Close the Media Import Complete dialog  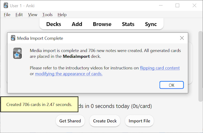click(182, 38)
